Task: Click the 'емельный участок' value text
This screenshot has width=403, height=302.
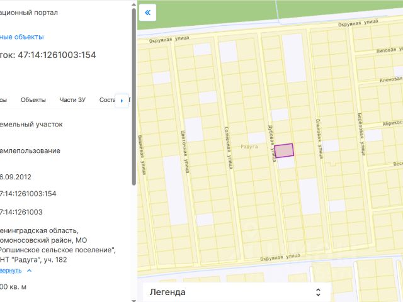Action: (x=31, y=125)
